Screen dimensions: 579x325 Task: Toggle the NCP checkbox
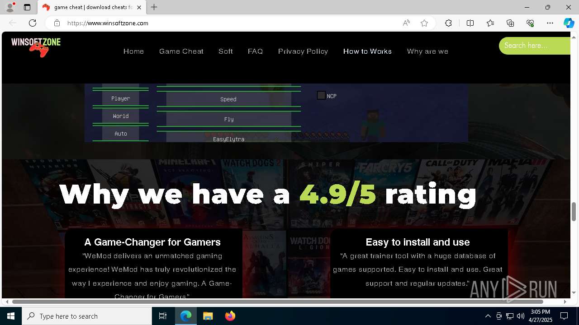(x=321, y=95)
